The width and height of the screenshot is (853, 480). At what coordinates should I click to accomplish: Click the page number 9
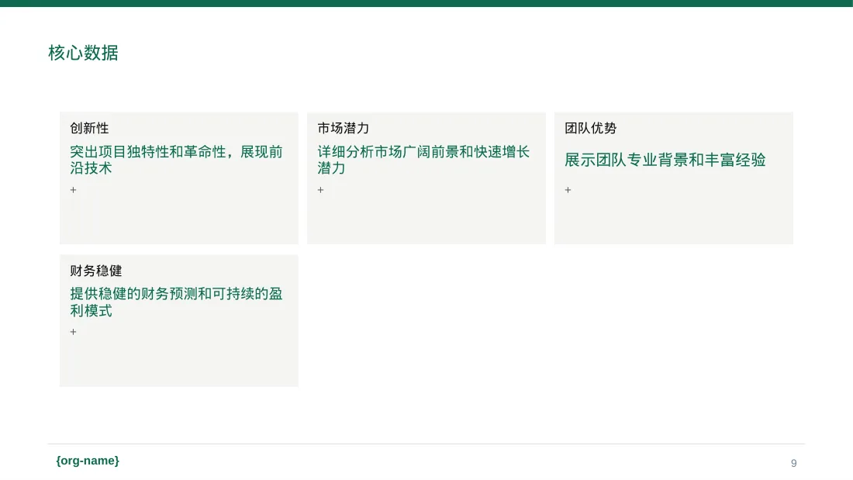pos(794,463)
